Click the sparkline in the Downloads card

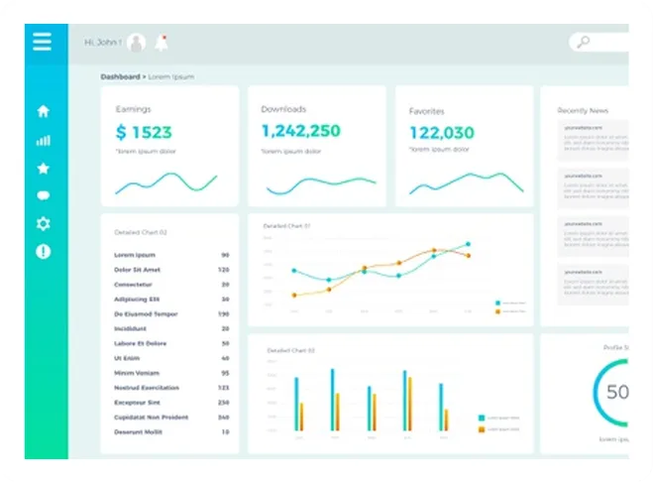pos(321,186)
